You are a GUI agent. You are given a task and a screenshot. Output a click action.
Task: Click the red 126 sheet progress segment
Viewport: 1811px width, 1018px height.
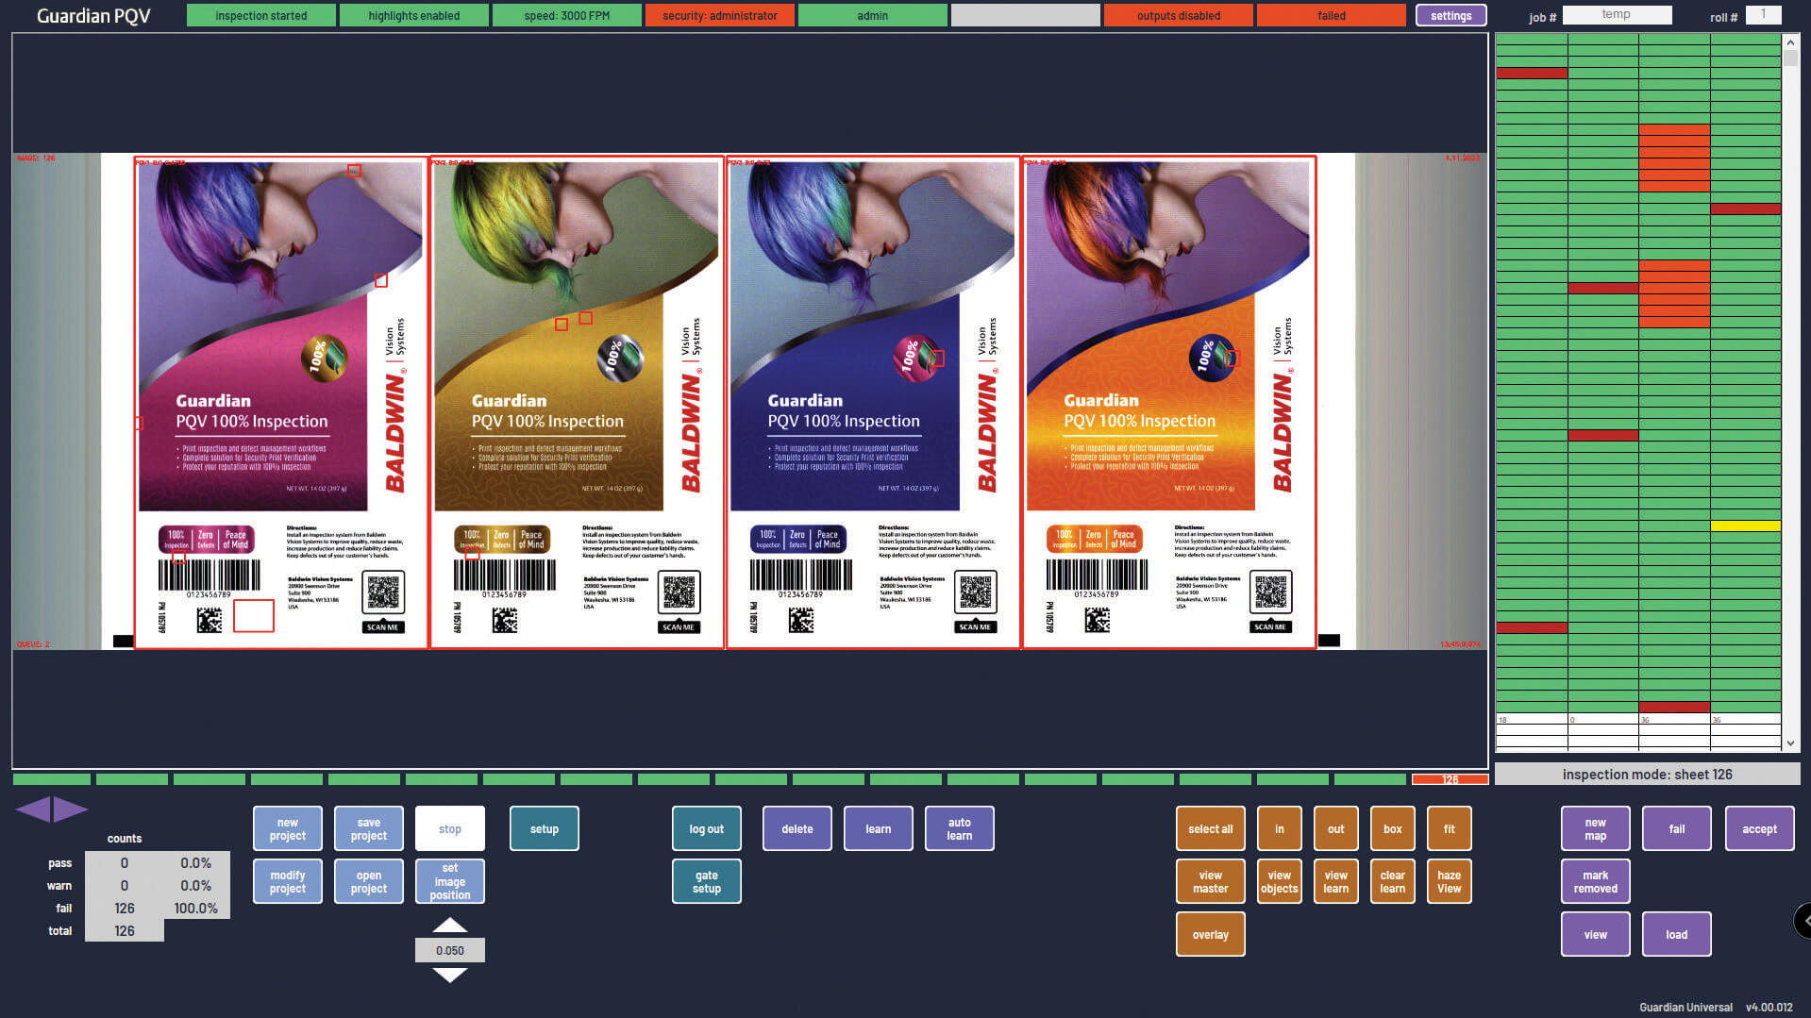[x=1450, y=779]
